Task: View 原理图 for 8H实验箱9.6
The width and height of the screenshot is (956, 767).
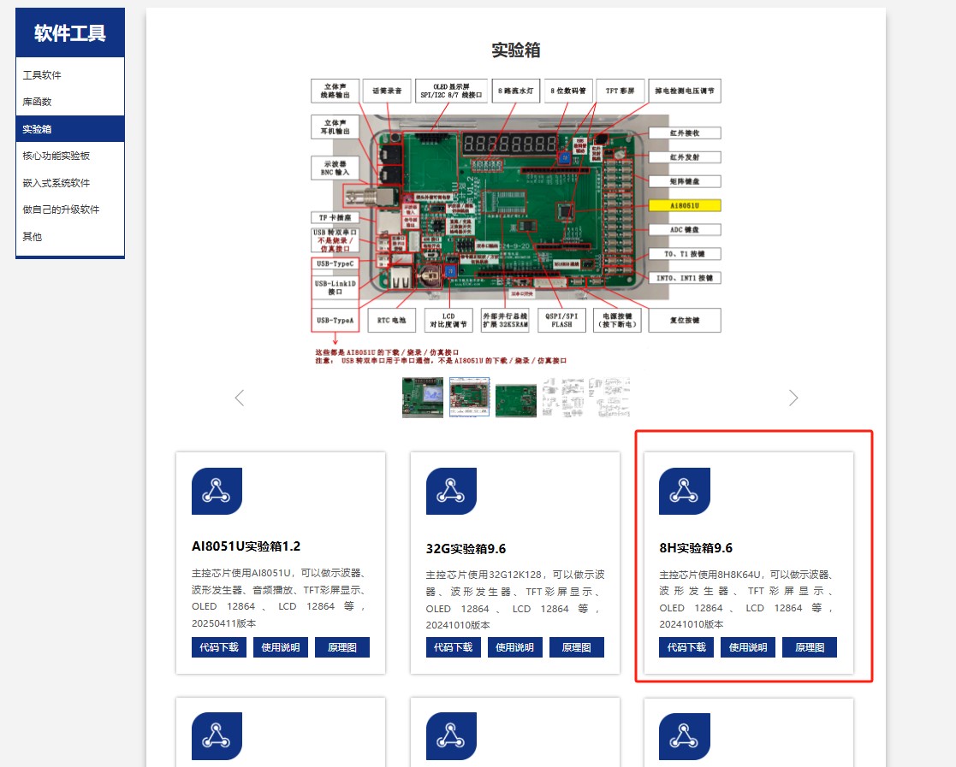Action: (810, 647)
